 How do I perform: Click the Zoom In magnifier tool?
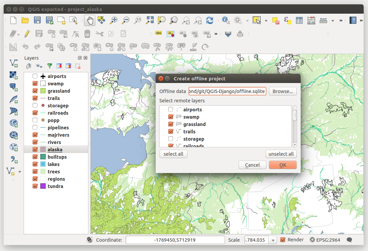(x=114, y=20)
